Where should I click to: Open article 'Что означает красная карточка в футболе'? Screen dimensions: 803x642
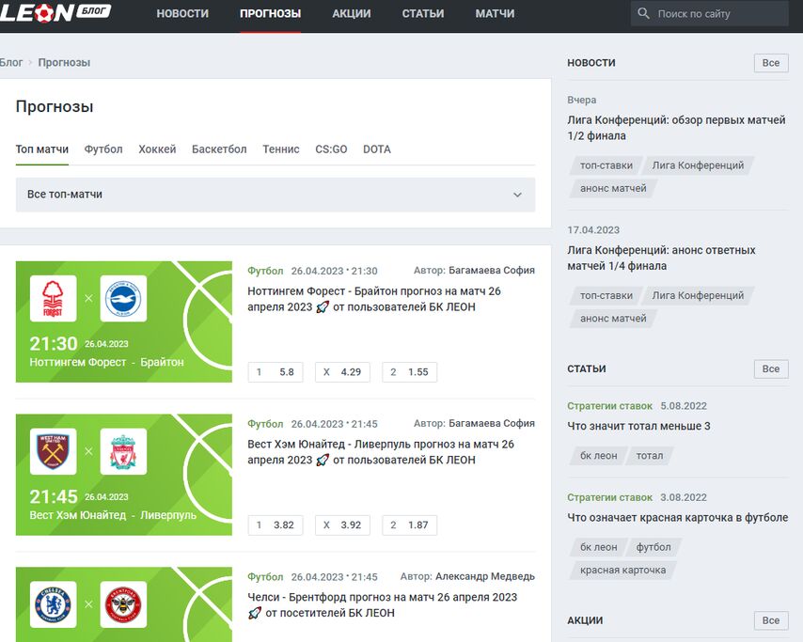(x=678, y=518)
